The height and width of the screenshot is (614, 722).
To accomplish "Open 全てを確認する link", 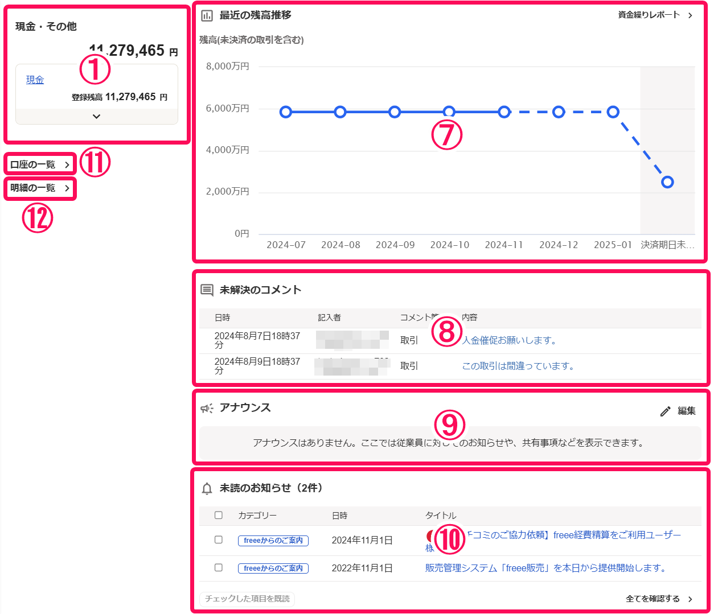I will 653,599.
